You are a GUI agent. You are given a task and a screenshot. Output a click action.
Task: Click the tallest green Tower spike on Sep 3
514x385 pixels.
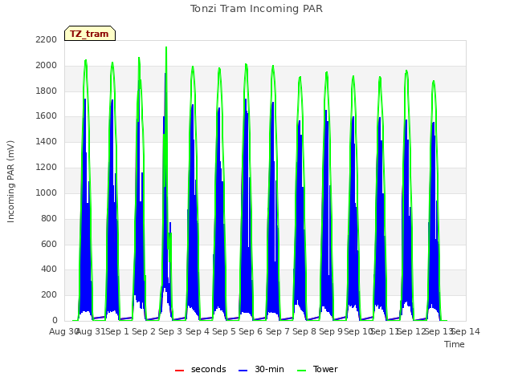coord(166,48)
